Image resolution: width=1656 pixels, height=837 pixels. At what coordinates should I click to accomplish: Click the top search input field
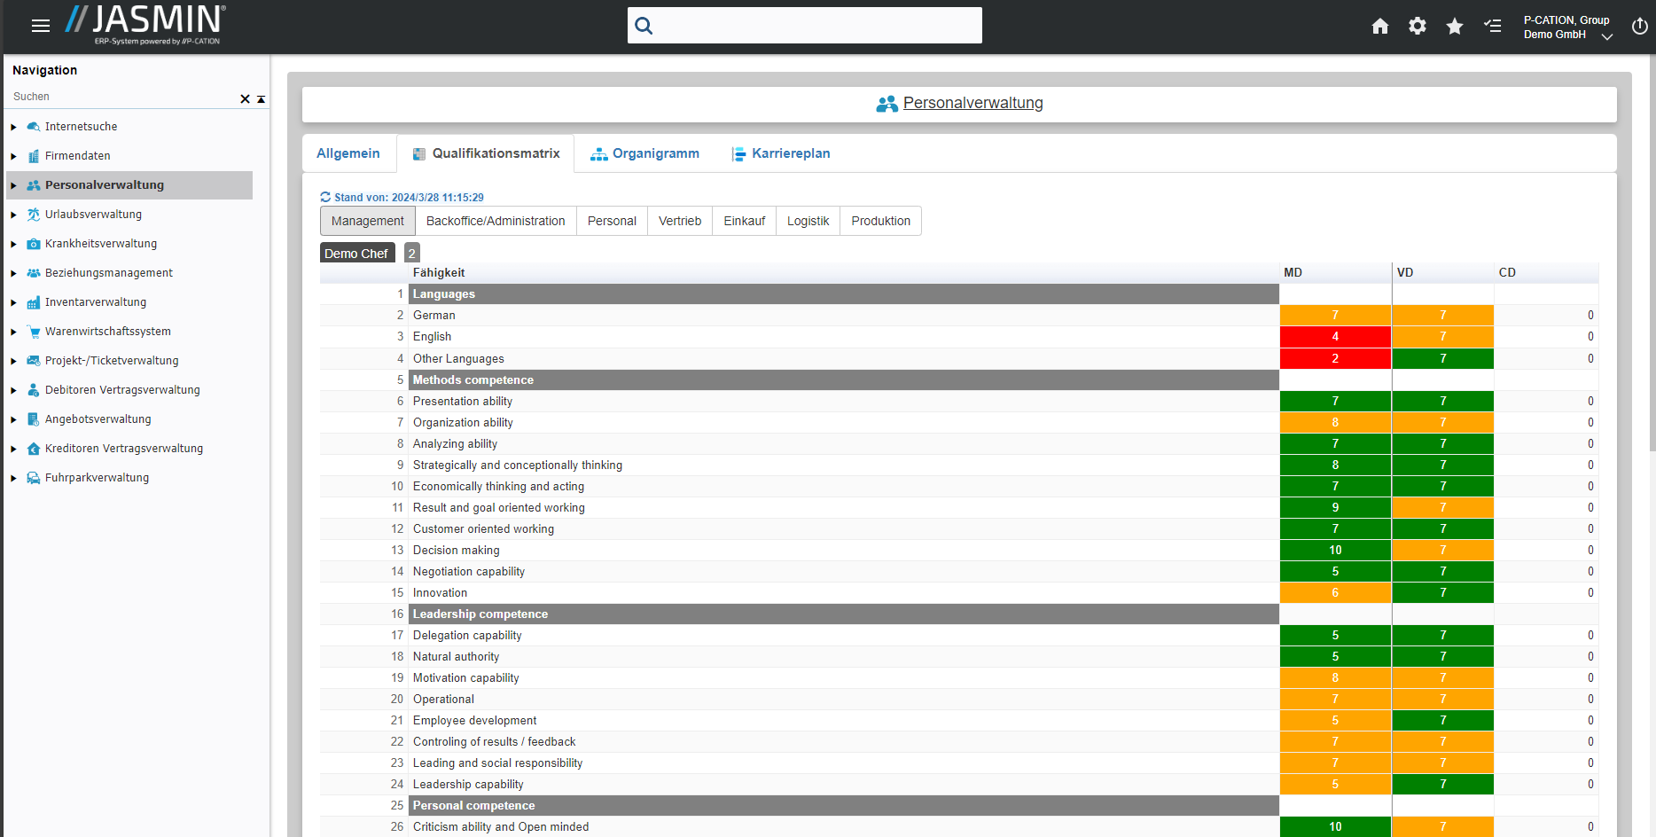coord(816,26)
